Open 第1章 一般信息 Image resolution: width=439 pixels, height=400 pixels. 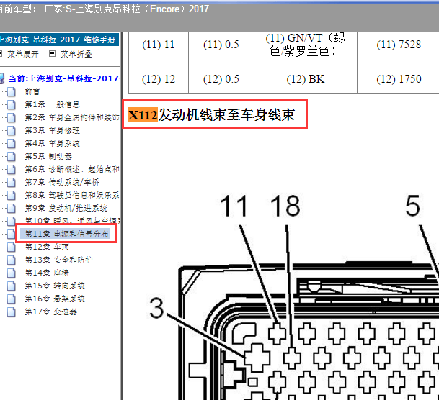[52, 104]
